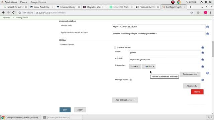214x120 pixels.
Task: Open help for Jenkins URL field
Action: [x=207, y=27]
